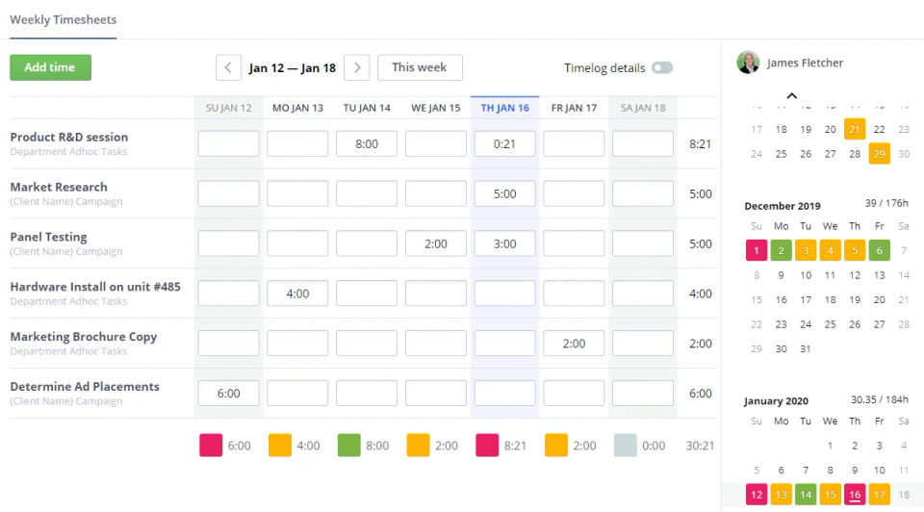The image size is (924, 512).
Task: Edit Product R&D session Thursday 0:21 field
Action: click(x=505, y=143)
